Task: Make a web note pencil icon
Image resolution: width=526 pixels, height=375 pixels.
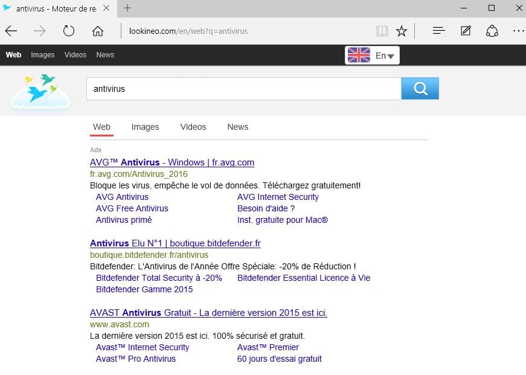Action: click(x=466, y=31)
